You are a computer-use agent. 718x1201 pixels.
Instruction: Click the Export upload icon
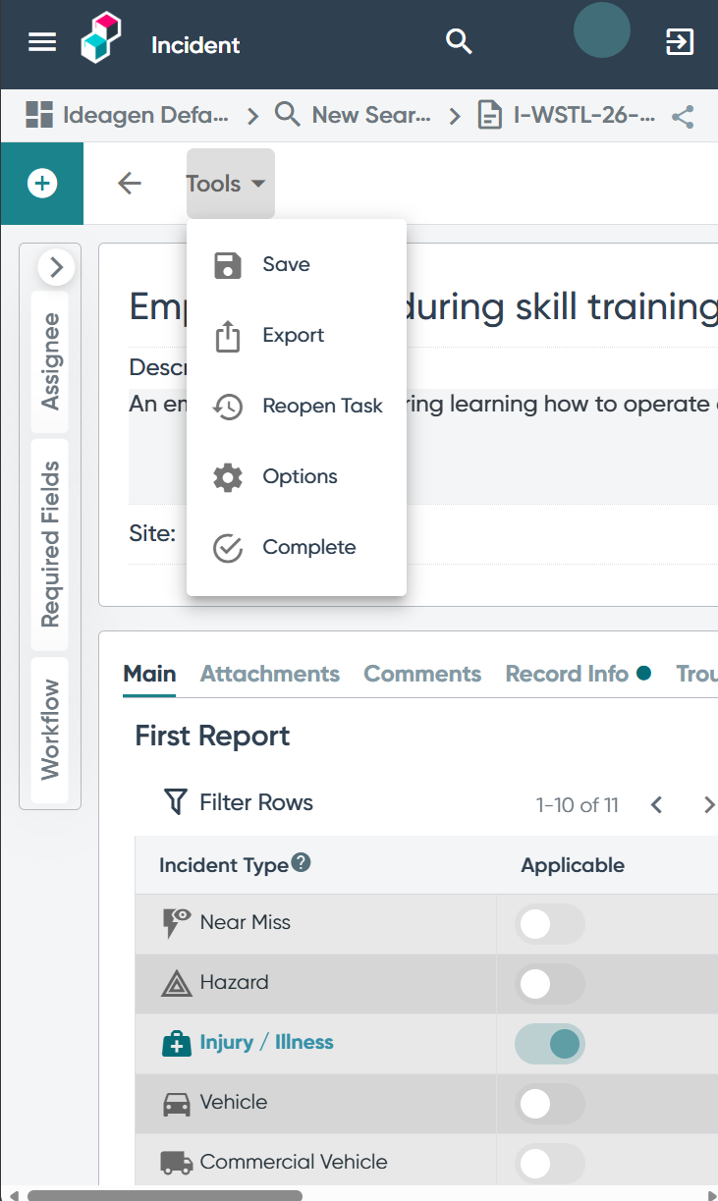(228, 336)
